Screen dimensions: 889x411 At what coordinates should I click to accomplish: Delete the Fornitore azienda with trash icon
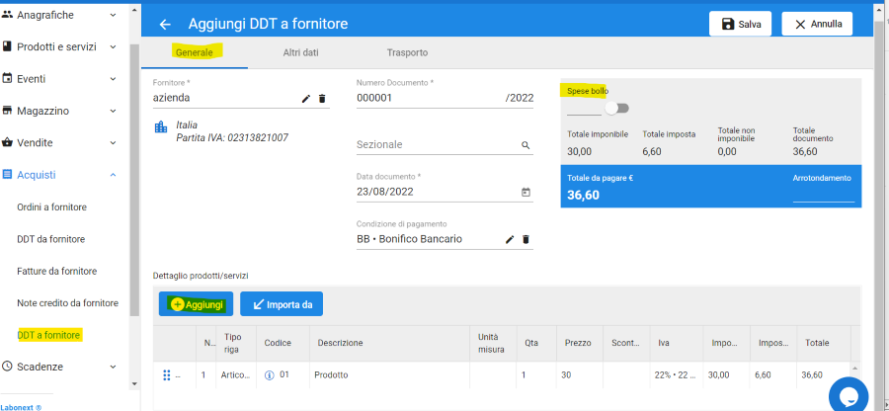click(322, 99)
